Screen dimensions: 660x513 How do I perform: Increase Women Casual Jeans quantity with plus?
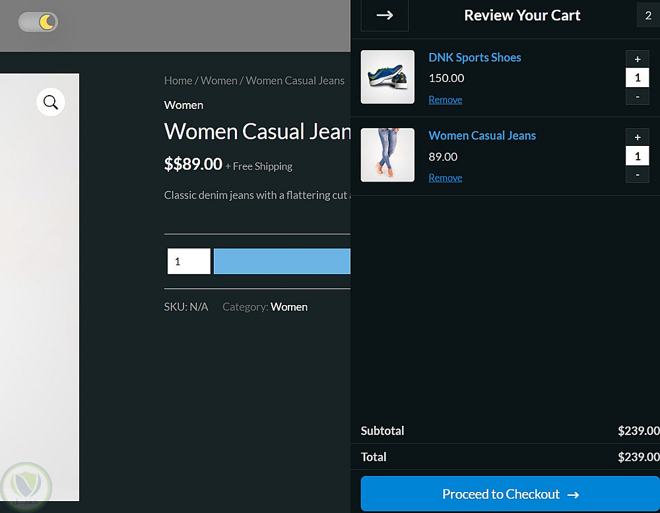coord(637,137)
